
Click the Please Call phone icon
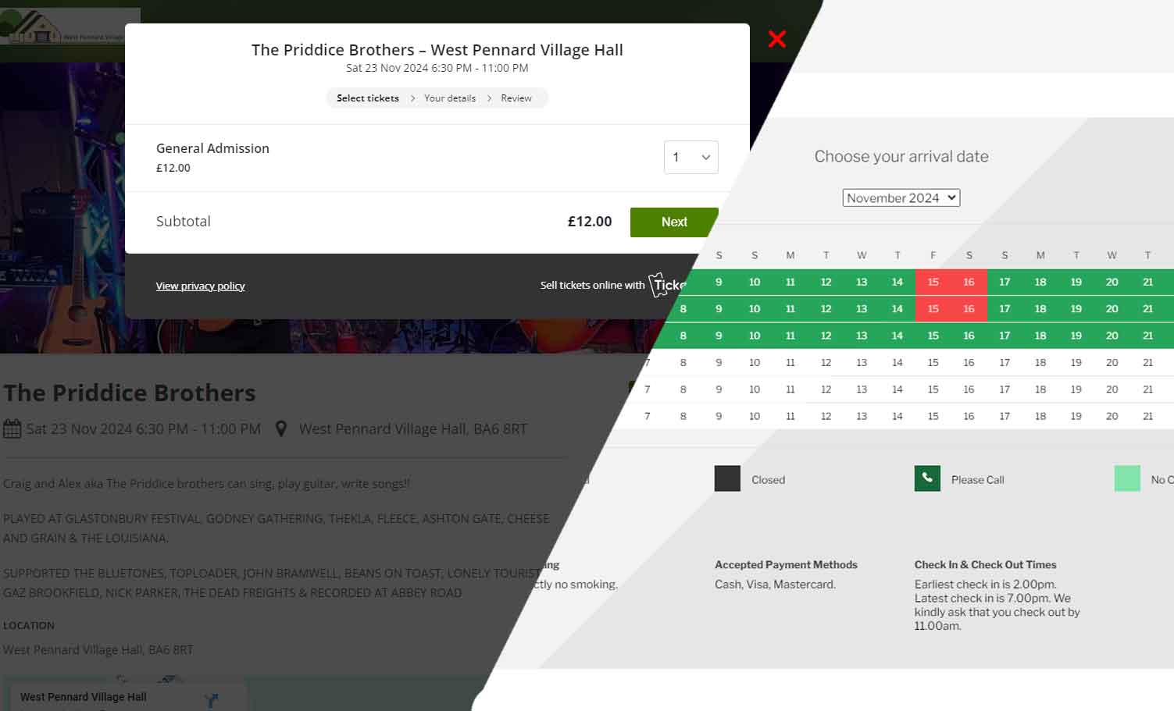[x=927, y=478]
